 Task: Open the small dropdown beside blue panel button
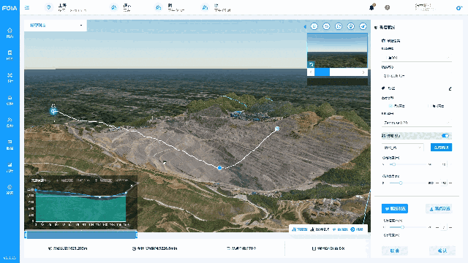tap(402, 148)
